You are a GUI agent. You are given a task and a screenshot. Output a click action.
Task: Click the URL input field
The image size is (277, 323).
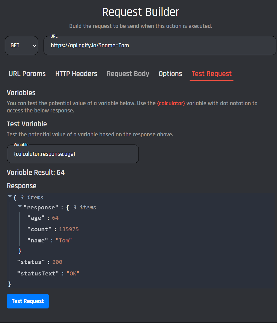(160, 46)
